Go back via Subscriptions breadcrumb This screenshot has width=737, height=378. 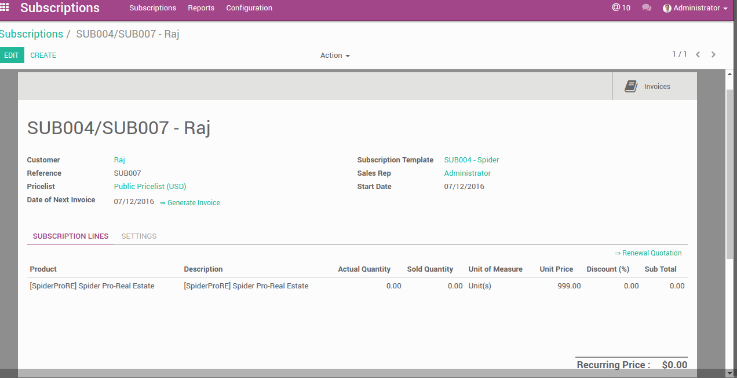tap(32, 34)
